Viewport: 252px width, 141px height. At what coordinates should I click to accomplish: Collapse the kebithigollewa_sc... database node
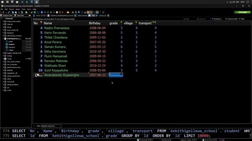click(3, 38)
